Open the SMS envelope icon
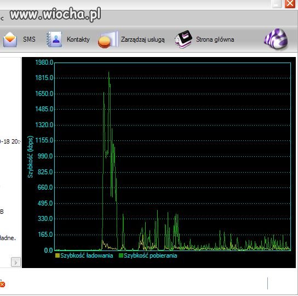The image size is (298, 296). (10, 39)
